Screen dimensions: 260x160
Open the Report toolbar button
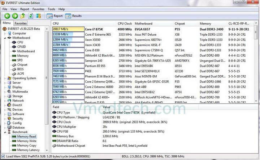(55, 16)
